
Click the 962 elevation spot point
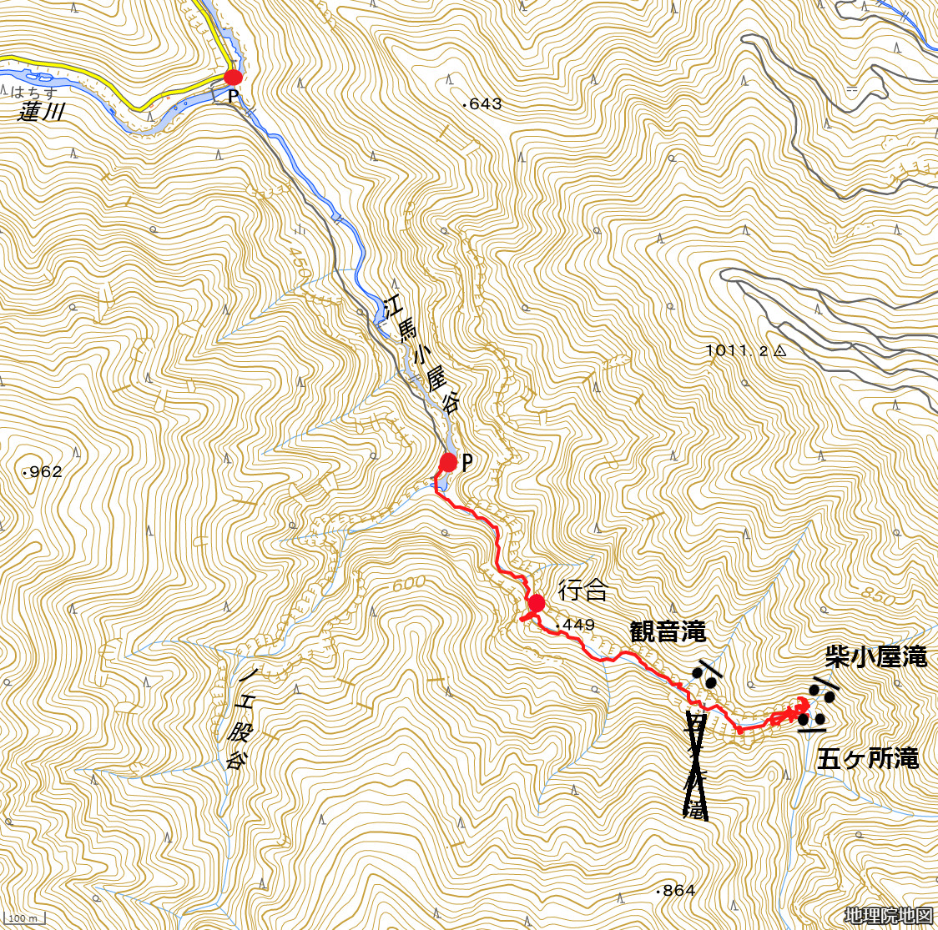tap(42, 472)
